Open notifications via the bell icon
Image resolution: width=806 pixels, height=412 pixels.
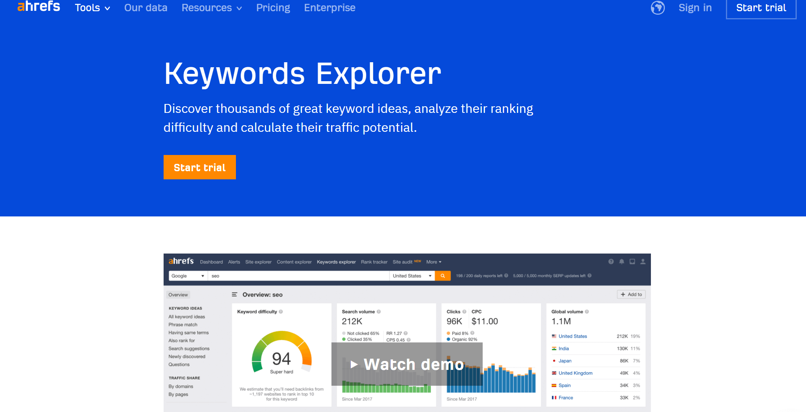coord(622,262)
